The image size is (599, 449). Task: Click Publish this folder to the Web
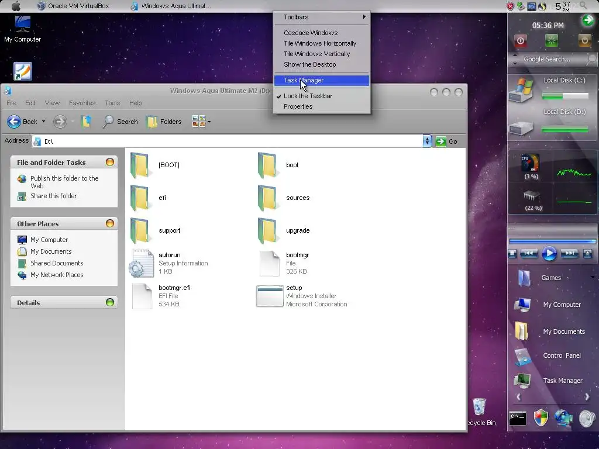64,182
